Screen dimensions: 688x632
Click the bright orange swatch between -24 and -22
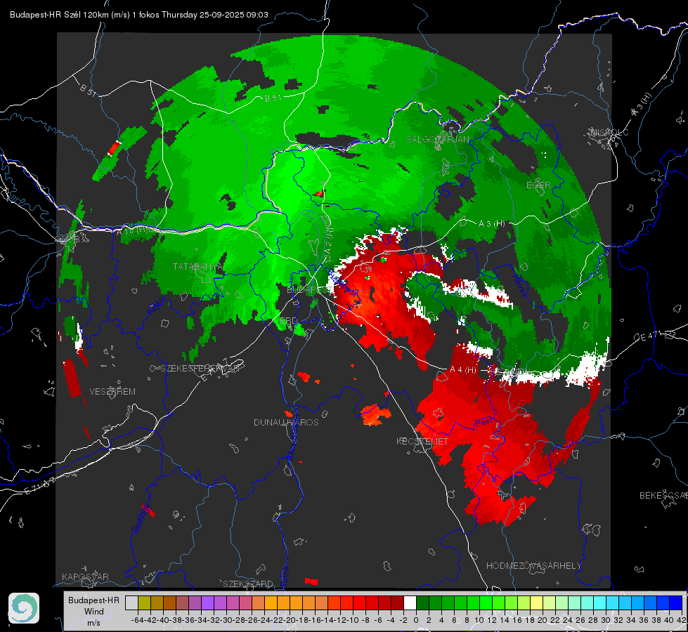(271, 603)
